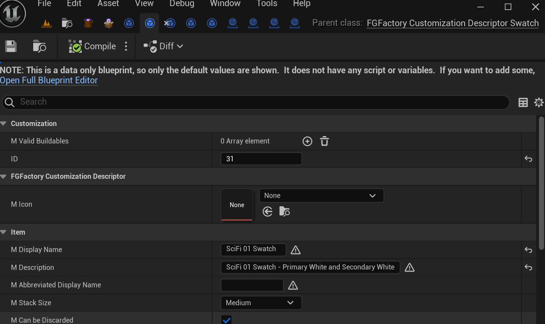Edit the M Description text field
Screen dimensions: 545x324
pos(310,267)
